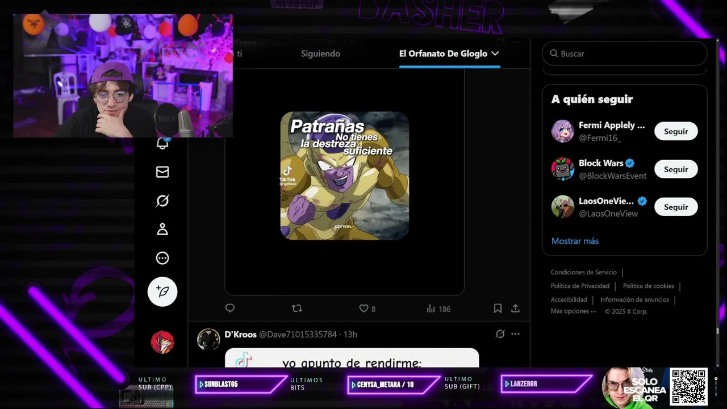Viewport: 727px width, 409px height.
Task: Open the Patrañas Golden Frieza meme image
Action: tap(345, 176)
